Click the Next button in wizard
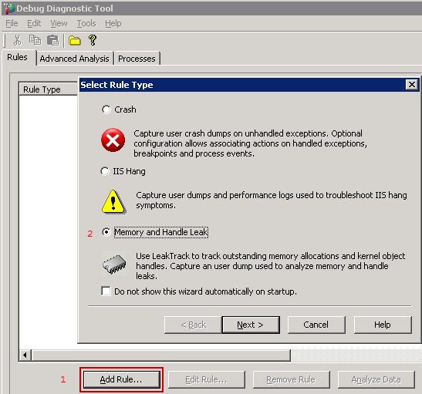Viewport: 422px width, 394px height. click(x=251, y=325)
